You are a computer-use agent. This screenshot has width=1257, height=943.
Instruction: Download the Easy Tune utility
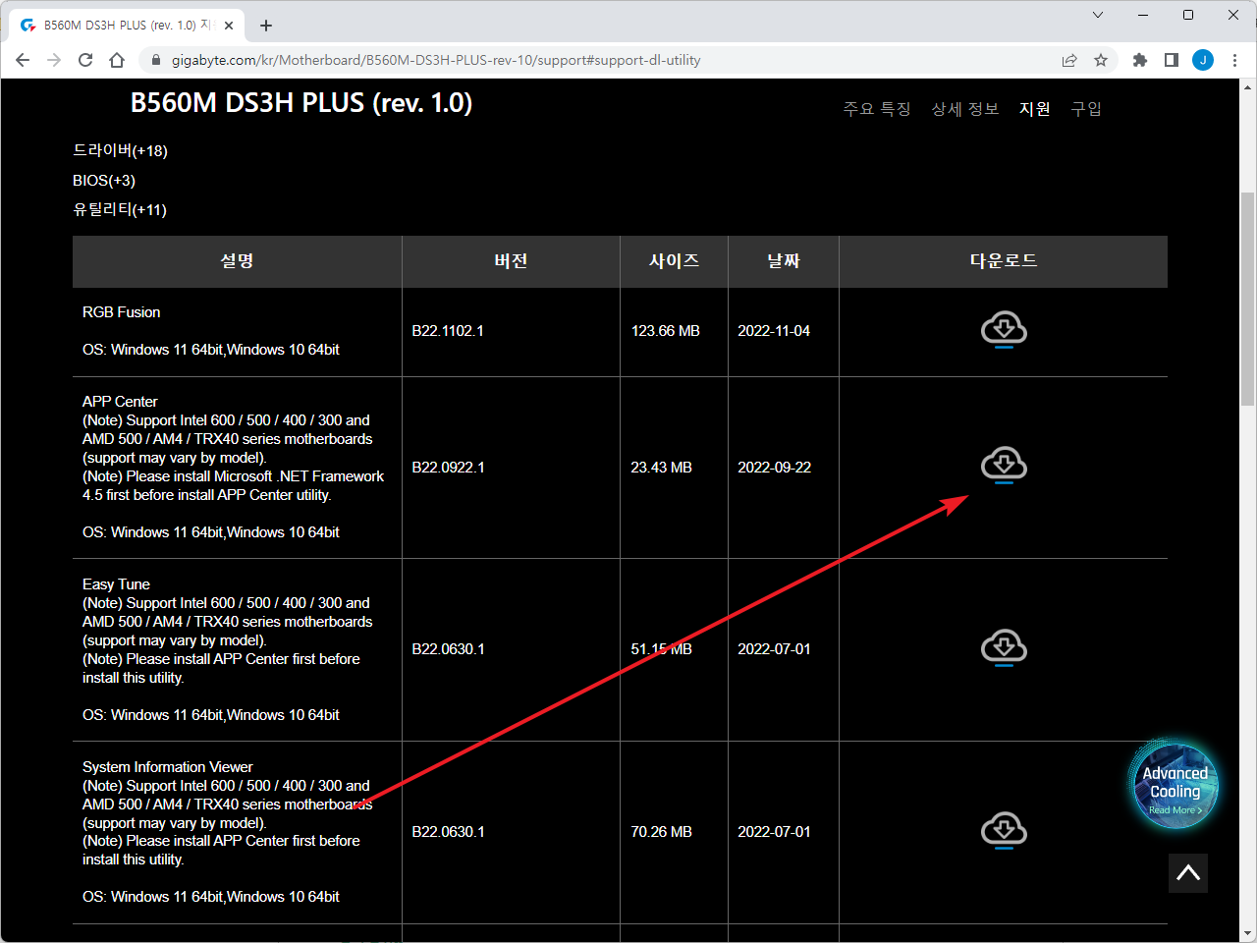click(1004, 648)
